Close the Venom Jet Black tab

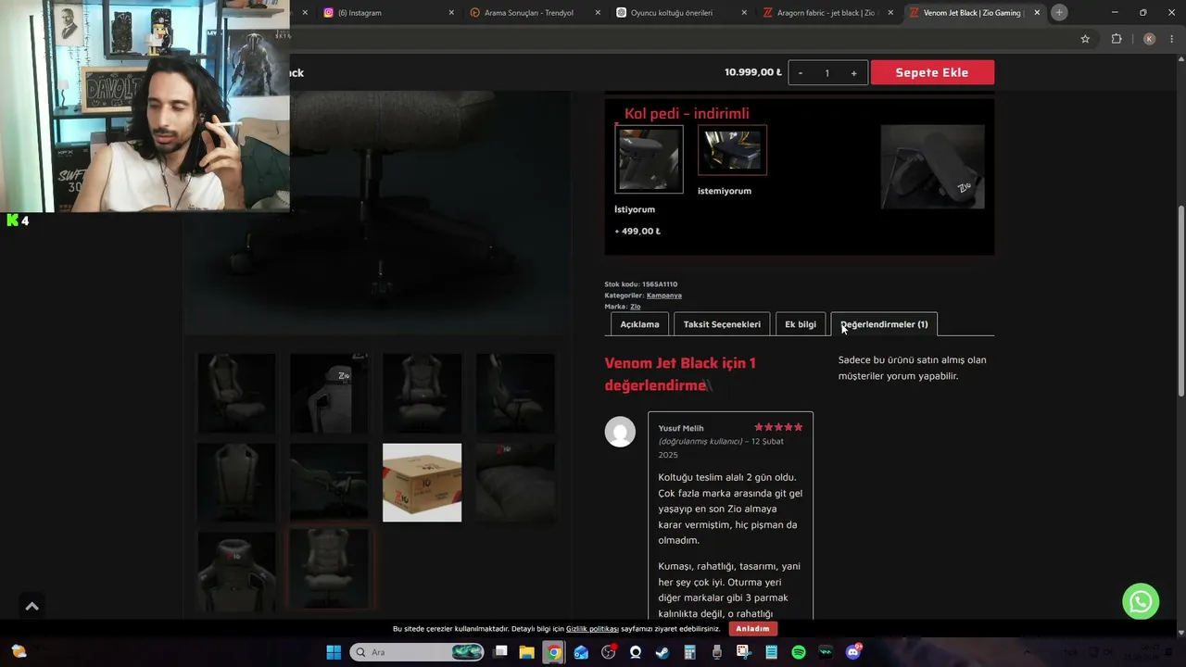1037,13
